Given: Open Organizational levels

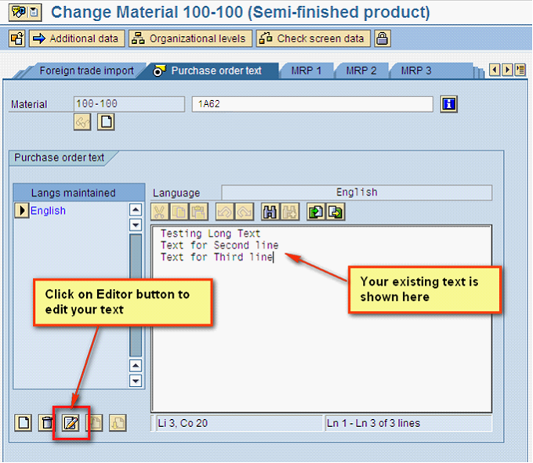Looking at the screenshot, I should click(x=189, y=38).
